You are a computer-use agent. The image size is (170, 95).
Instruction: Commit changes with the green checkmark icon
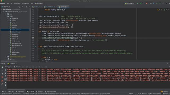[x=157, y=3]
